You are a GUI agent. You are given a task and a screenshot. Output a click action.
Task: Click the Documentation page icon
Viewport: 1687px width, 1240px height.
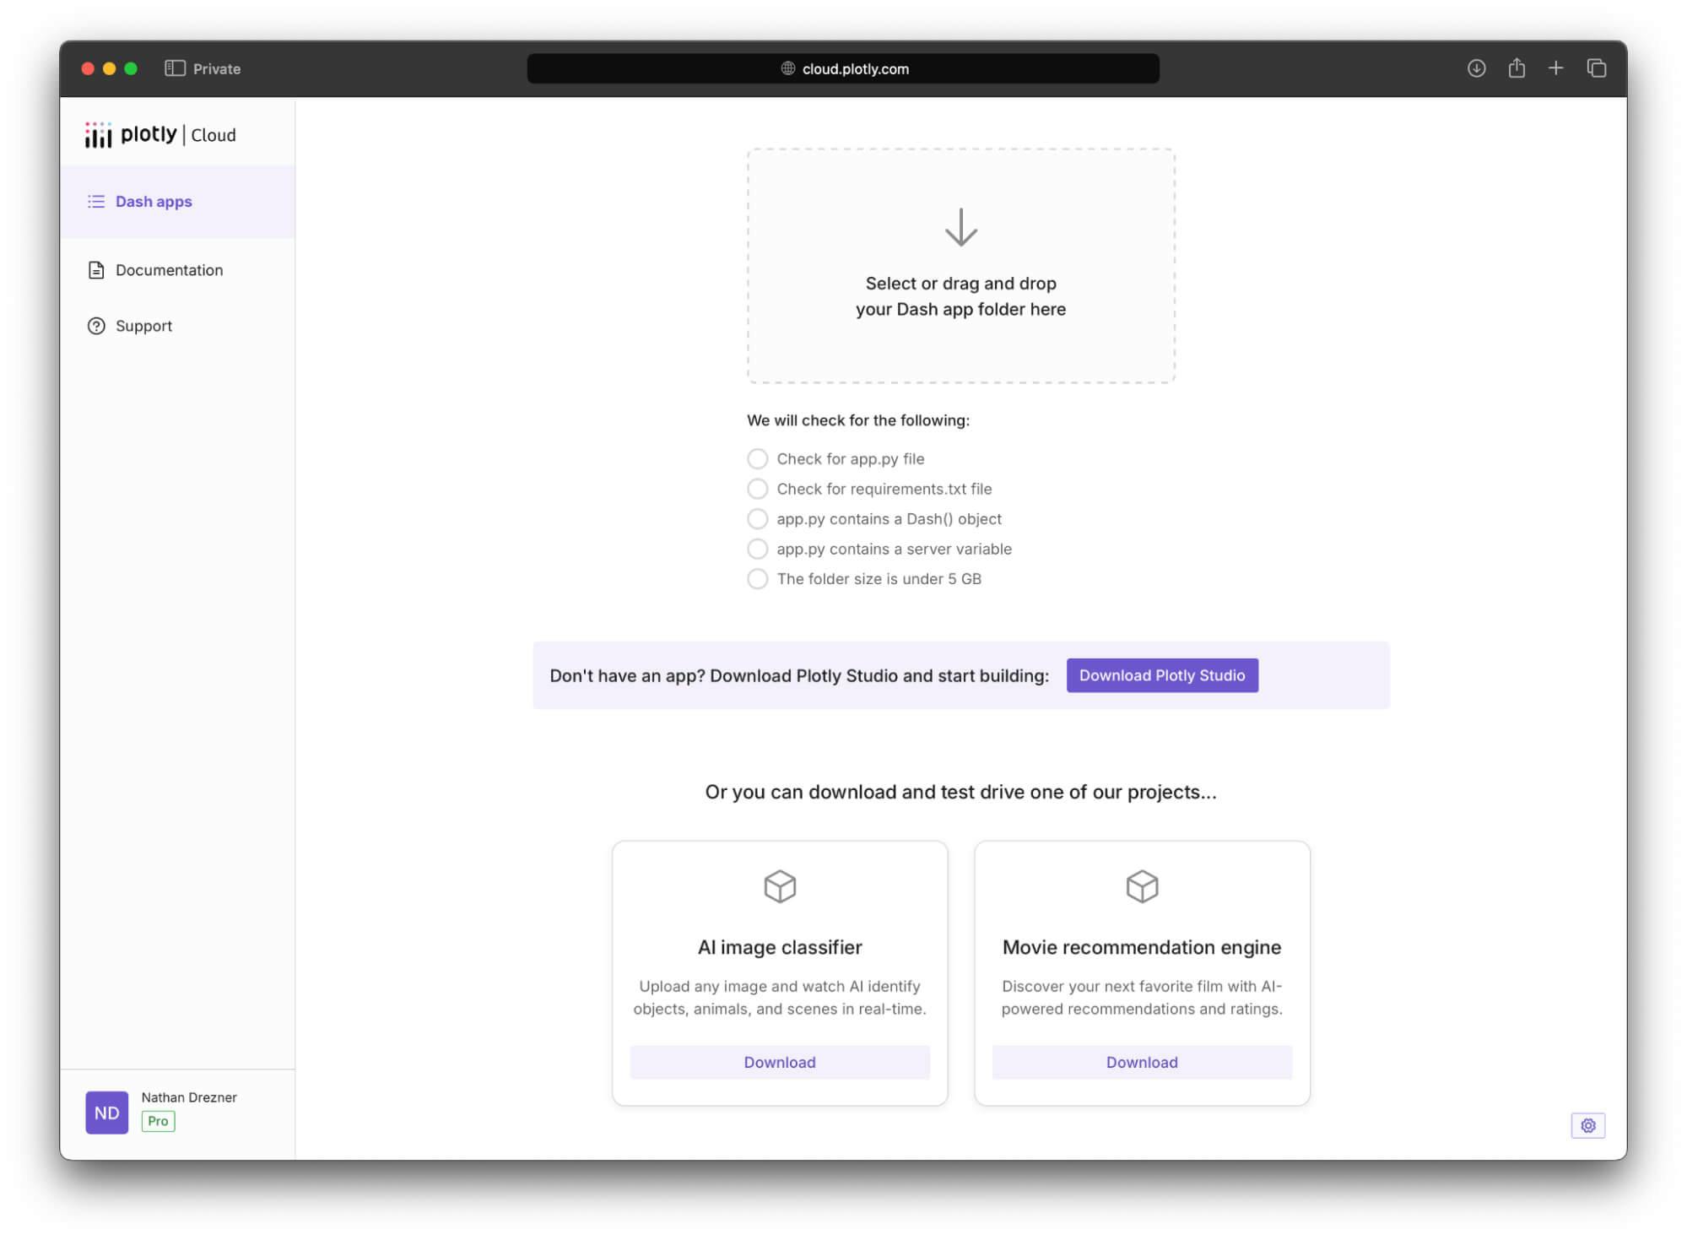pyautogui.click(x=96, y=270)
